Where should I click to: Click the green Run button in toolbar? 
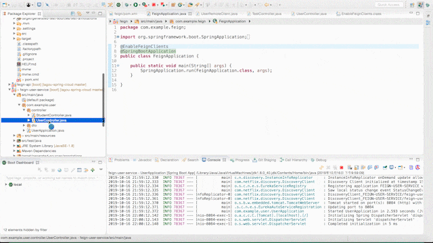click(x=135, y=5)
